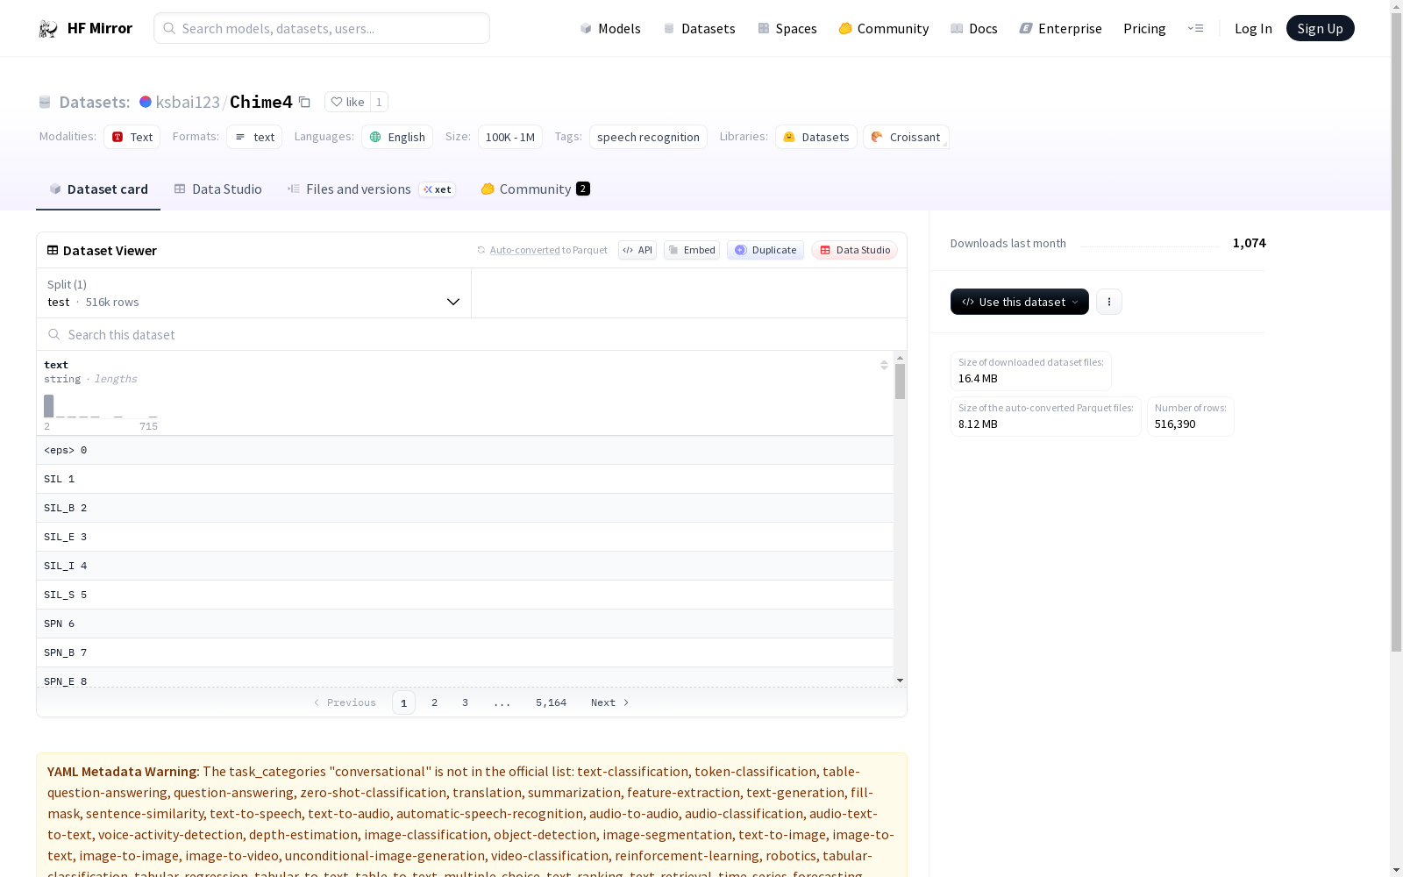
Task: Click the API button in Dataset Viewer
Action: [637, 250]
